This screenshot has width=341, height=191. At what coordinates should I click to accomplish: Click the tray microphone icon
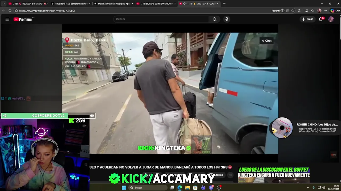pos(314,188)
